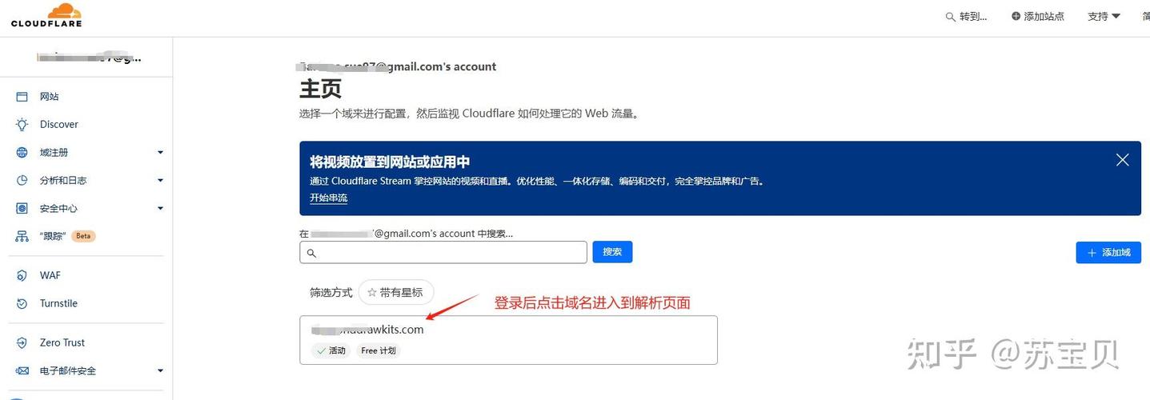1150x400 pixels.
Task: Click the Discover lightbulb icon
Action: tap(22, 125)
